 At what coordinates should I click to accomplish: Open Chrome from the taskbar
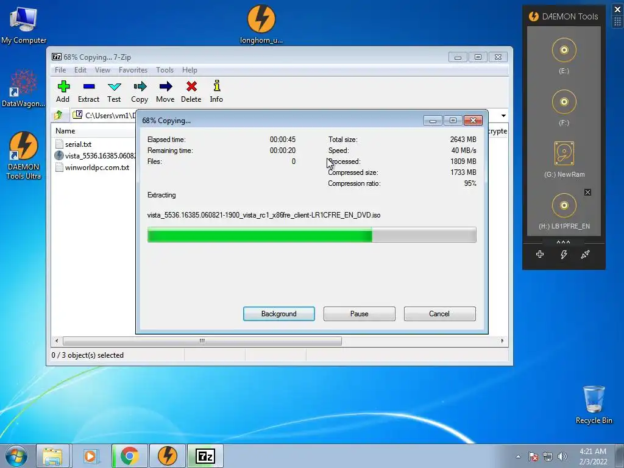click(130, 456)
